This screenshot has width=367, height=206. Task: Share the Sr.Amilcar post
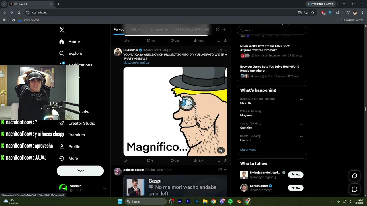[x=225, y=161]
